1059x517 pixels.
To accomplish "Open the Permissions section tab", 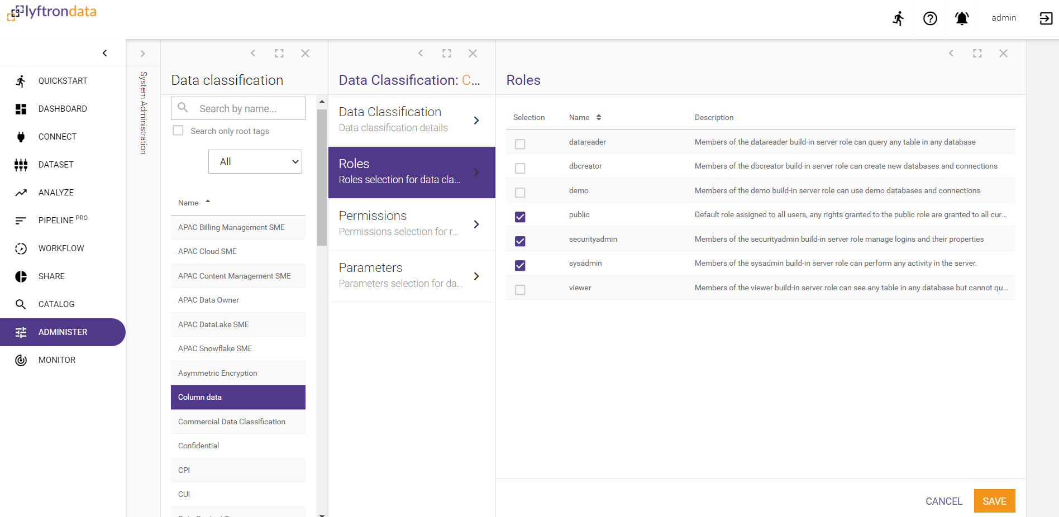I will coord(412,224).
